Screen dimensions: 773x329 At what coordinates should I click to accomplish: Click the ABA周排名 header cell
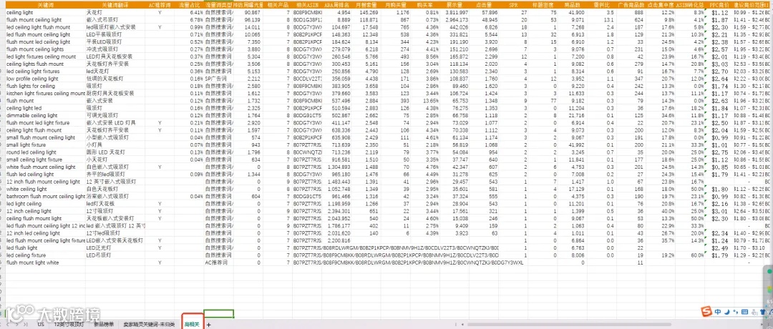pos(336,4)
